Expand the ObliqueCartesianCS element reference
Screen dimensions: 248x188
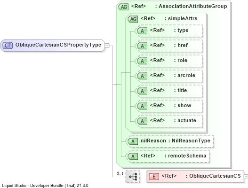tap(246, 177)
